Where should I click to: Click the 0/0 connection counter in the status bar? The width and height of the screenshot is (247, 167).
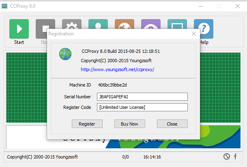point(125,157)
